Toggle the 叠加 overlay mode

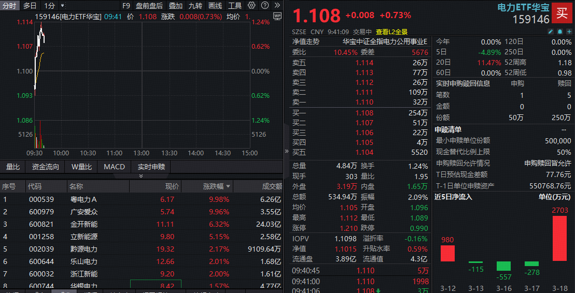pos(176,6)
